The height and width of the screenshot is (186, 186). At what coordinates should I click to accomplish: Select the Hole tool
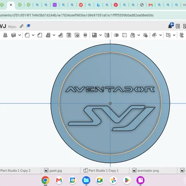77,35
